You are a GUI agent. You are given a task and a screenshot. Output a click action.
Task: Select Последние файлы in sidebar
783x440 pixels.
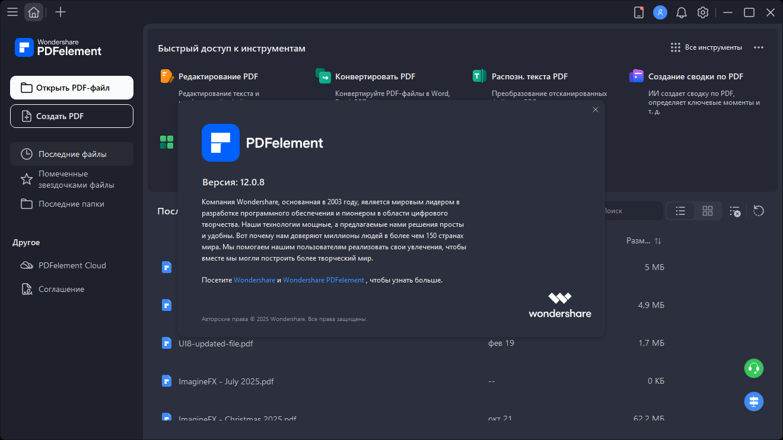pos(72,154)
